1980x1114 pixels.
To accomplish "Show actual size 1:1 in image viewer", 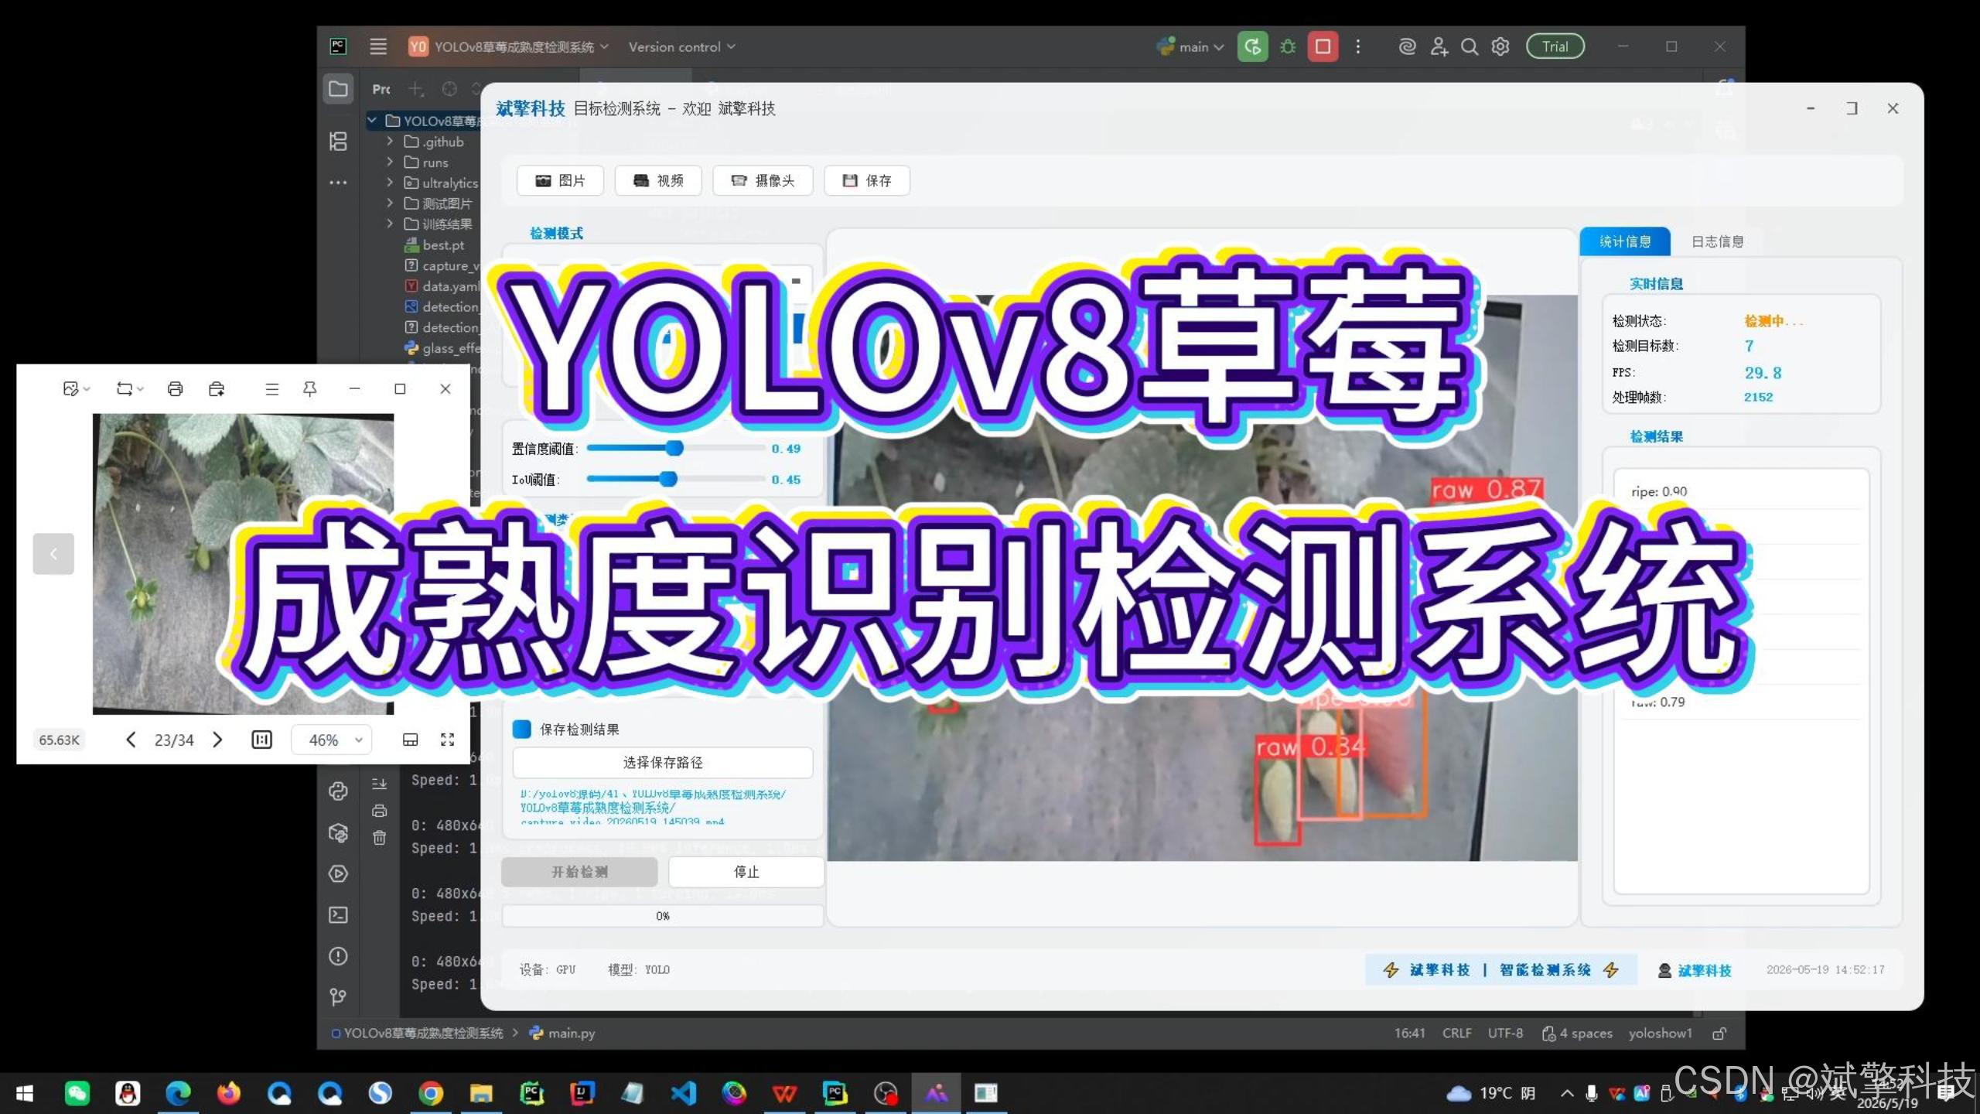I will (261, 740).
